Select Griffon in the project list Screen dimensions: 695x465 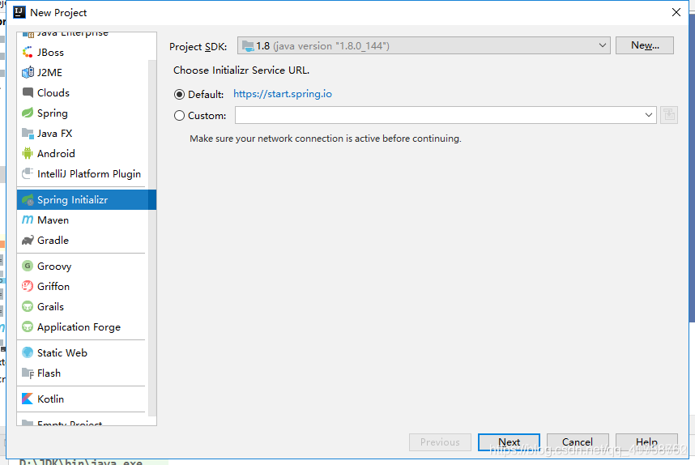tap(53, 286)
